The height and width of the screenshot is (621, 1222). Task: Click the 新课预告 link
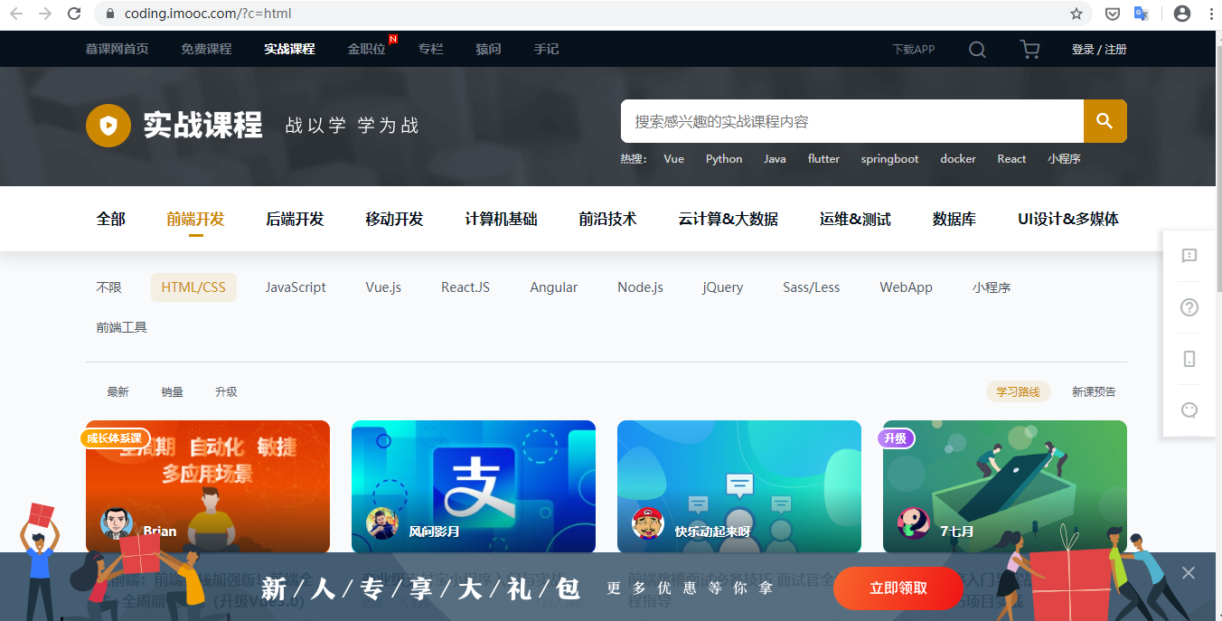click(1094, 391)
